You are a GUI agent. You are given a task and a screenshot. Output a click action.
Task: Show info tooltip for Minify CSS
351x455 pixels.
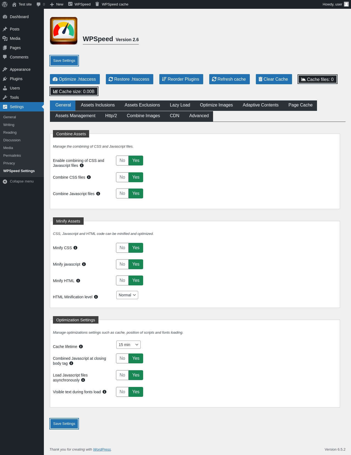75,248
